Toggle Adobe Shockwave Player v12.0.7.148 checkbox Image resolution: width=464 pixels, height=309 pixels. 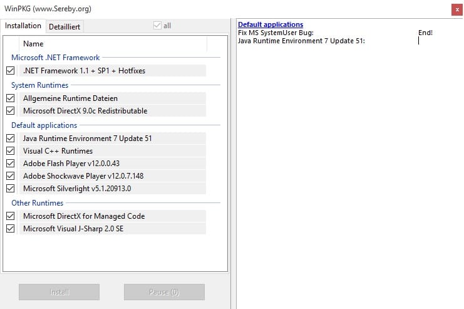11,175
